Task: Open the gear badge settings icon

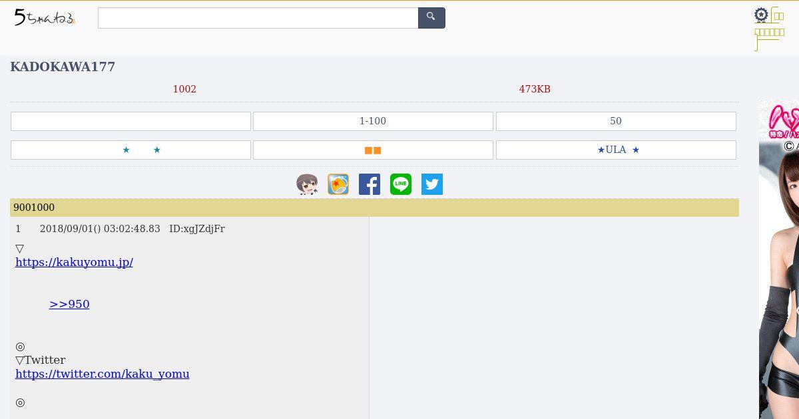Action: pyautogui.click(x=761, y=15)
